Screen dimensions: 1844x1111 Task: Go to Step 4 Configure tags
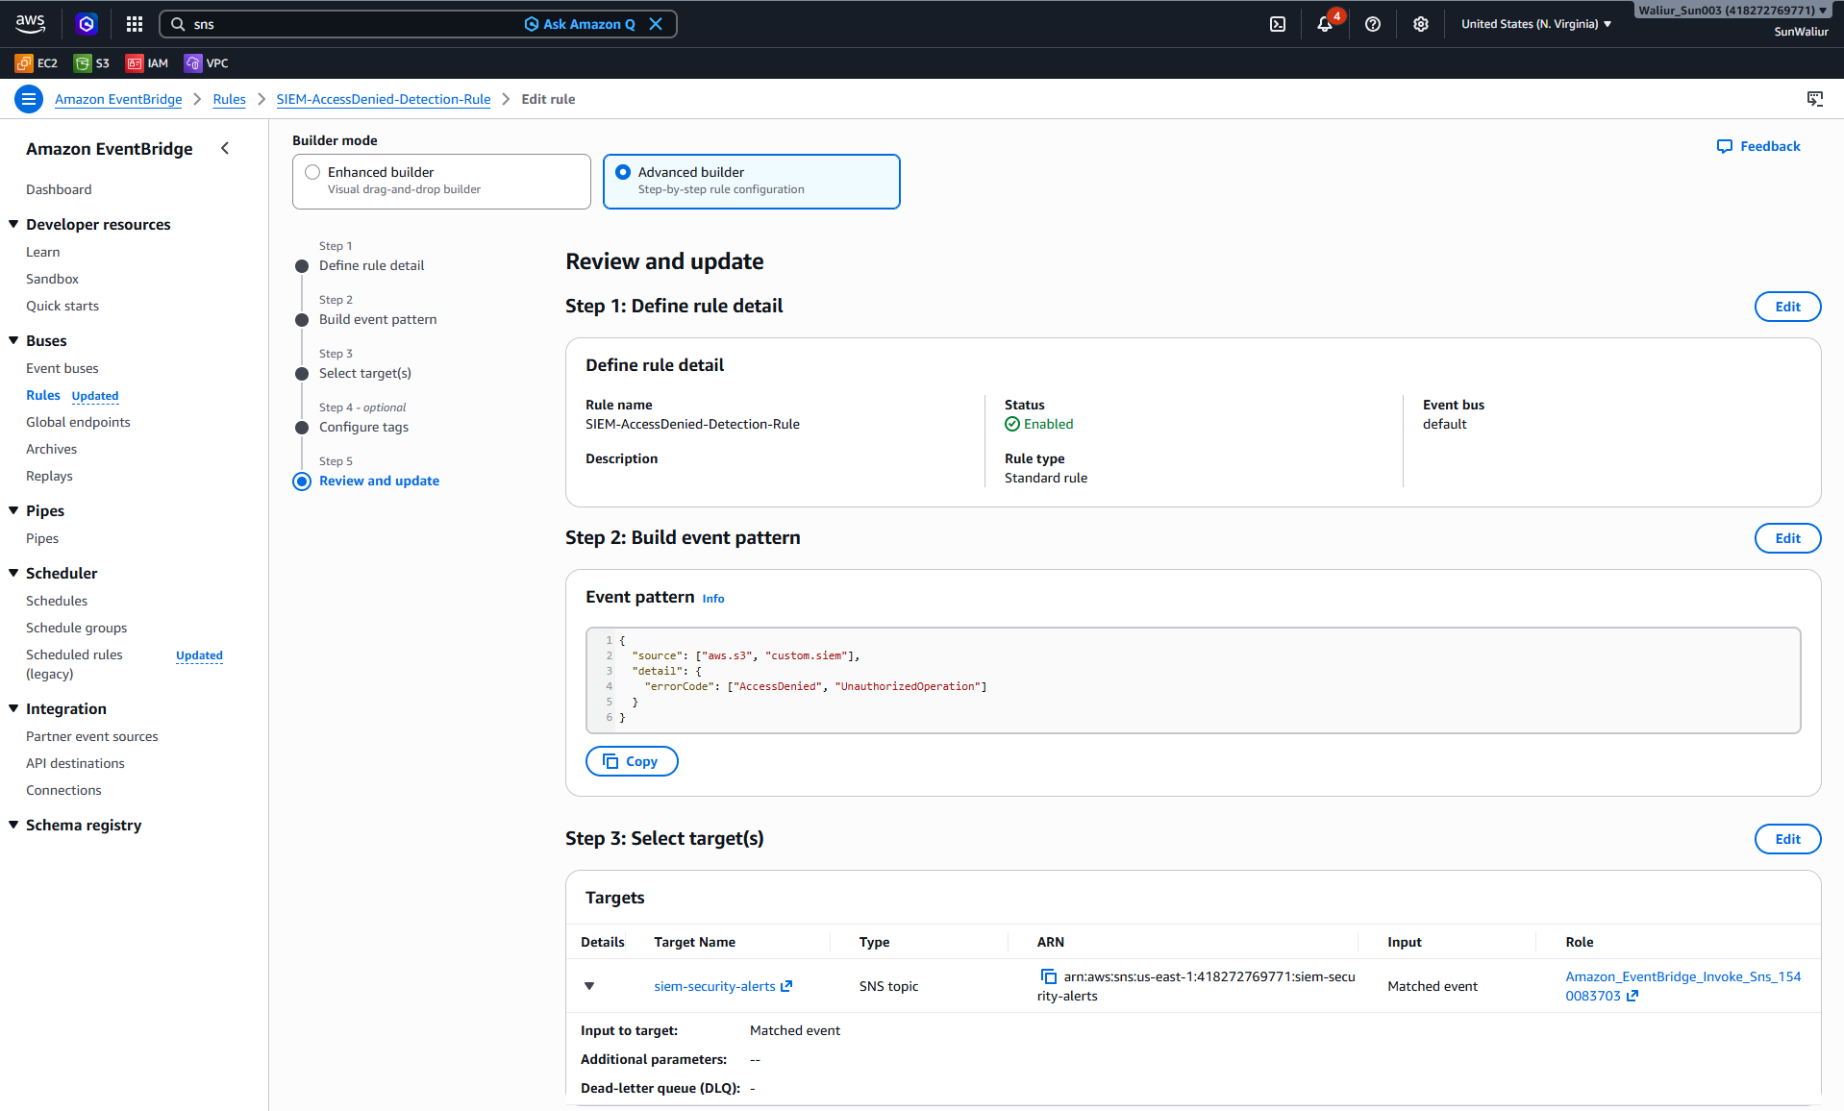(x=363, y=427)
